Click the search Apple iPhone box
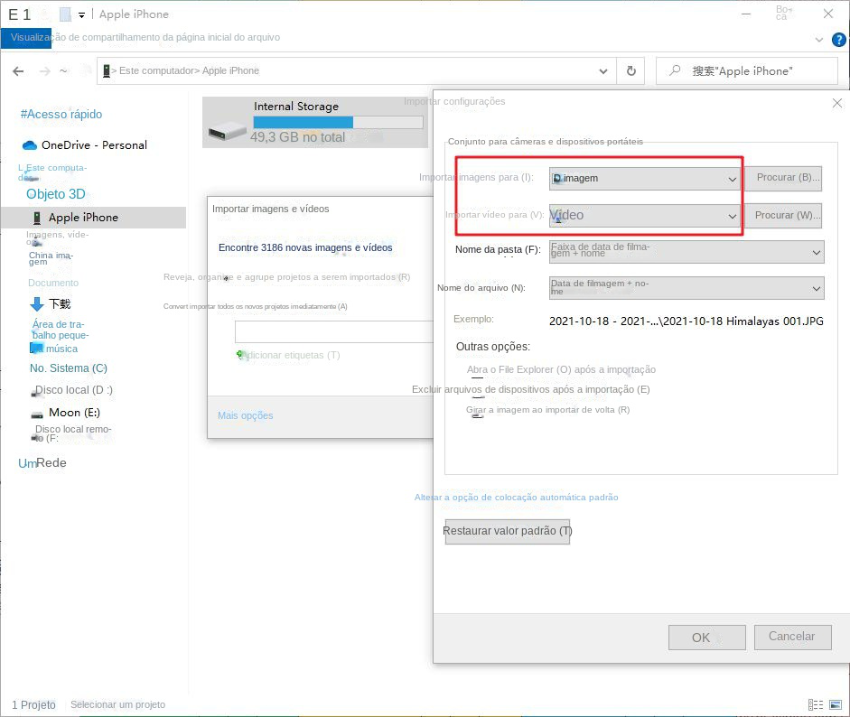Image resolution: width=850 pixels, height=717 pixels. (747, 71)
